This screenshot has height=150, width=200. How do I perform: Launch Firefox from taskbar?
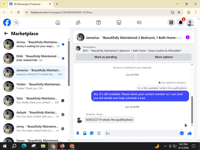[x=62, y=146]
